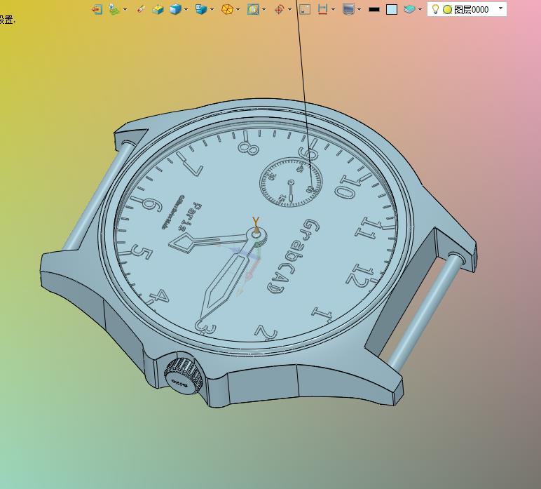Open dropdown next to shaded cube icon
The image size is (541, 489).
[186, 9]
